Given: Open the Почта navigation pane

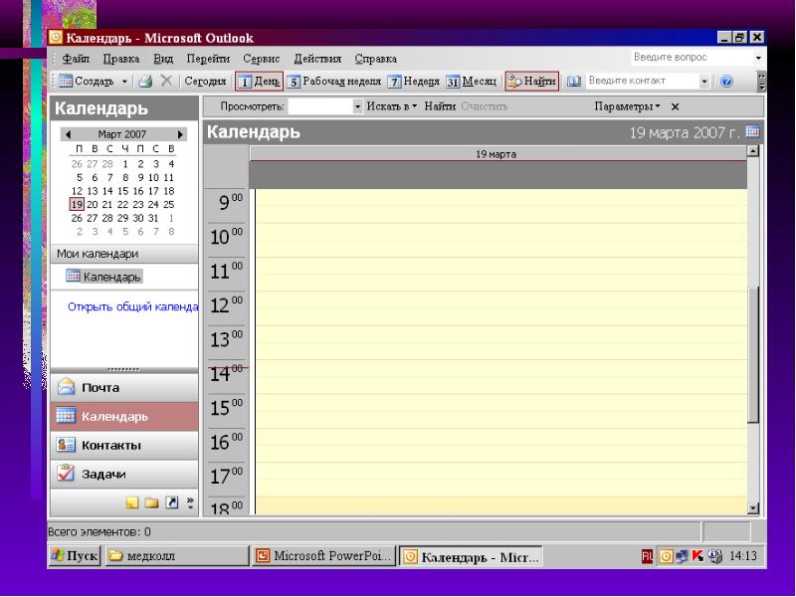Looking at the screenshot, I should (123, 388).
